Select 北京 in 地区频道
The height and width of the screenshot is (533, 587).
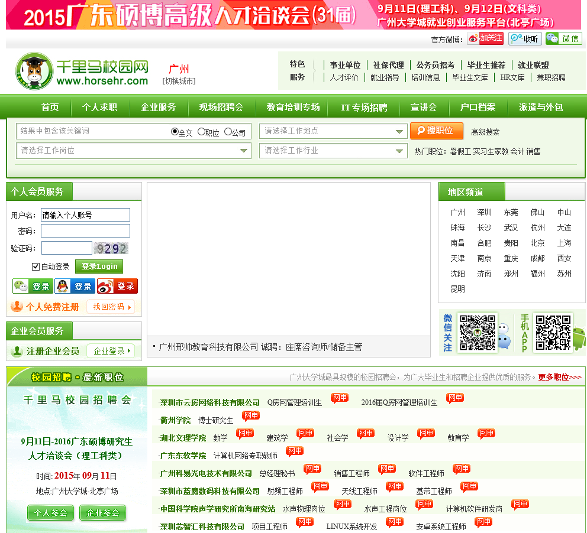(x=537, y=243)
